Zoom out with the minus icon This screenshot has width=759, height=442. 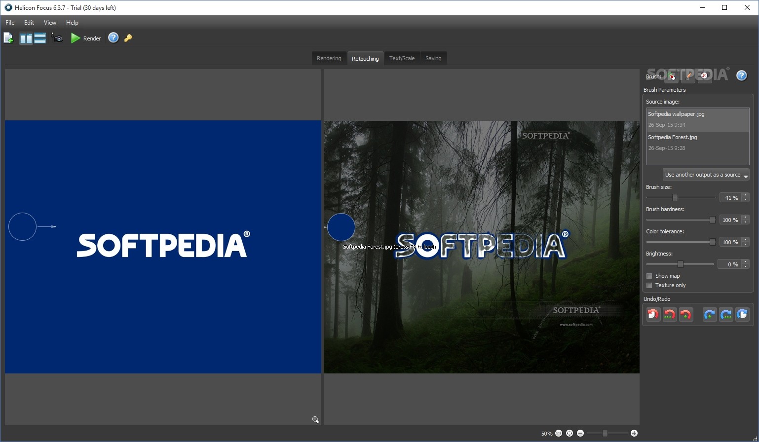pyautogui.click(x=580, y=433)
